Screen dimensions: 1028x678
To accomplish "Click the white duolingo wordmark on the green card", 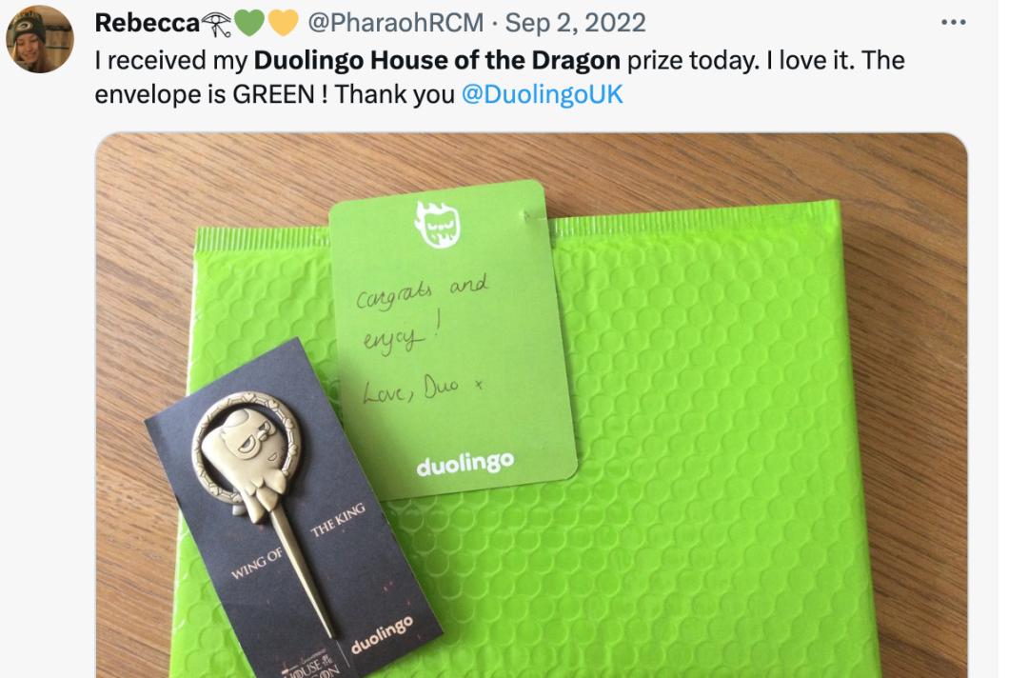I will pos(465,464).
